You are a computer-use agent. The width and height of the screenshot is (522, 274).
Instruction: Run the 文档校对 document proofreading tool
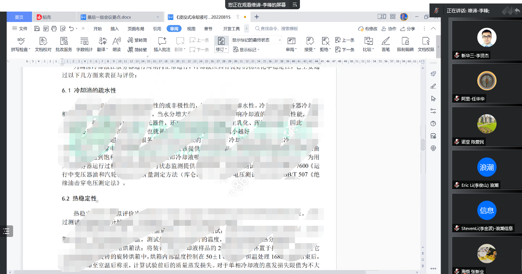(x=43, y=44)
